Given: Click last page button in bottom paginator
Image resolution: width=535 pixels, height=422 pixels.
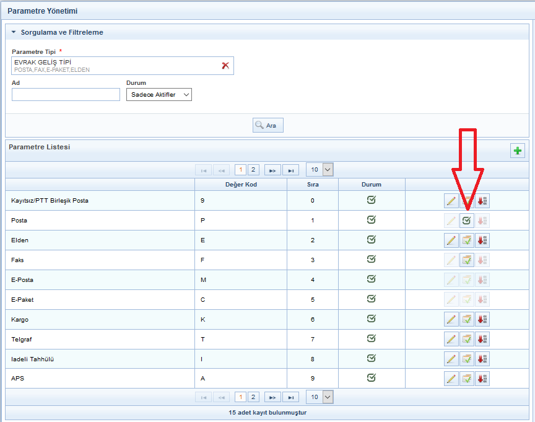Looking at the screenshot, I should tap(291, 397).
